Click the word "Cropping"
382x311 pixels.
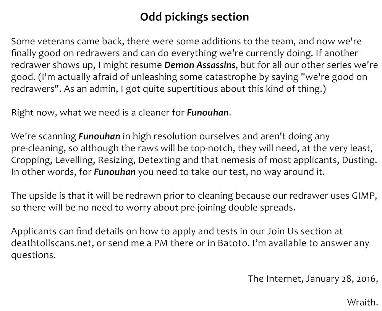(x=30, y=160)
